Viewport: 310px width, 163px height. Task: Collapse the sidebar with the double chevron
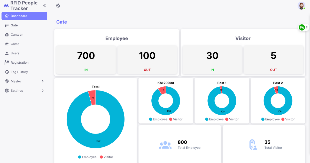point(44,5)
